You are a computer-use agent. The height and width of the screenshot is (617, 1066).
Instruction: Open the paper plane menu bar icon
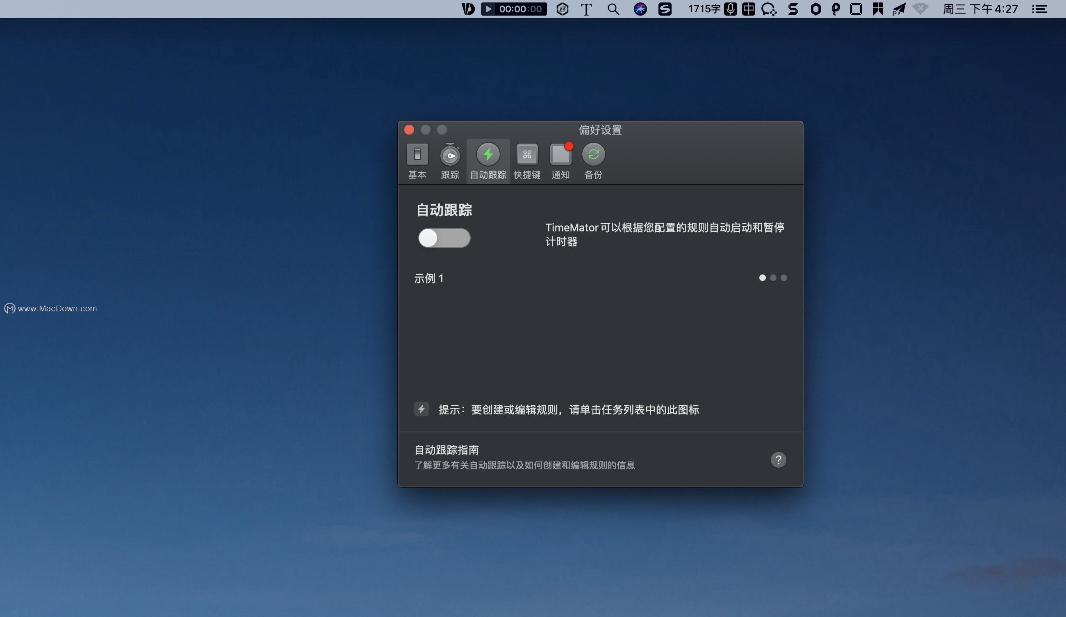pos(899,9)
